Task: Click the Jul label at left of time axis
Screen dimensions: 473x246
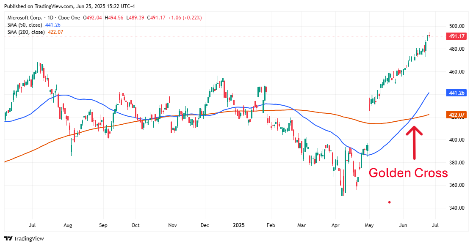Action: 32,225
